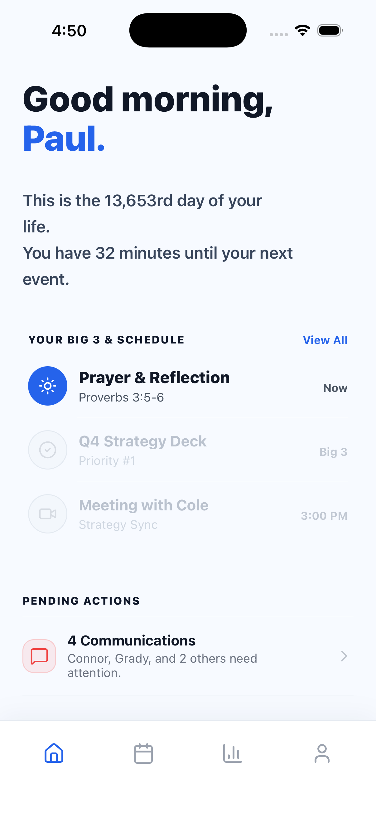Open the Calendar tab
This screenshot has height=818, width=376.
pos(143,753)
